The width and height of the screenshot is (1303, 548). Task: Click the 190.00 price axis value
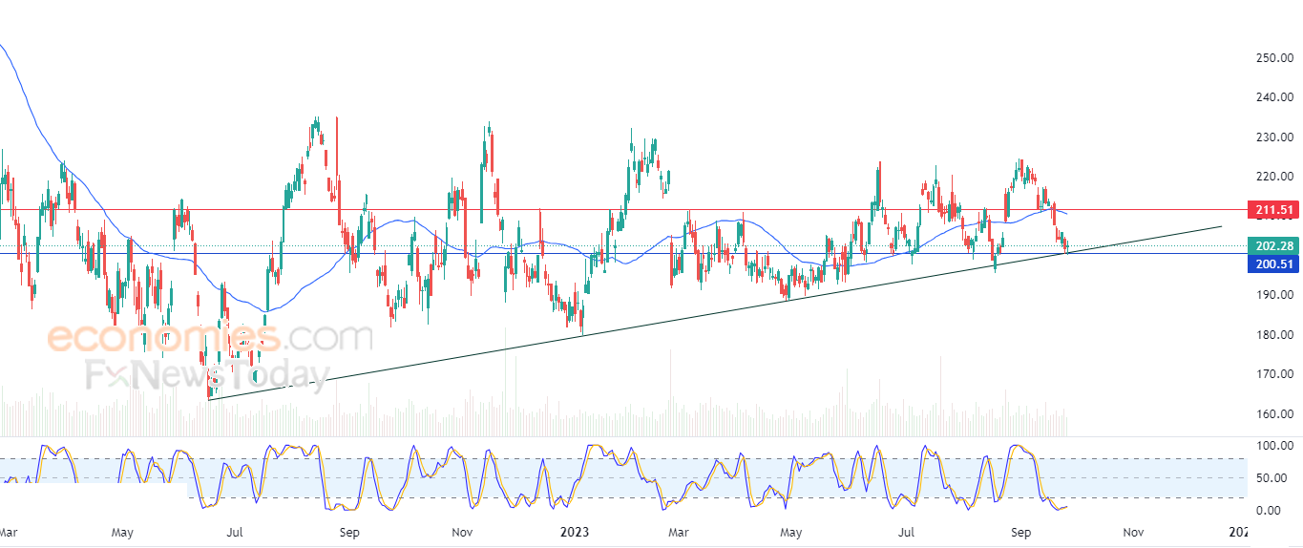point(1275,295)
